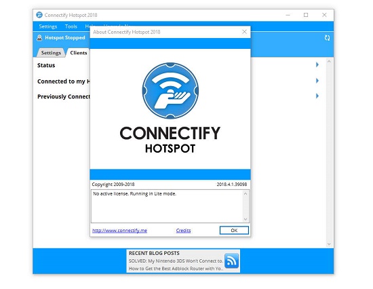
Task: Open the http://www.connectify.me link
Action: pos(119,231)
